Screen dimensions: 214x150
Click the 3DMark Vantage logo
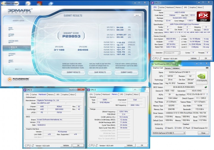20,11
